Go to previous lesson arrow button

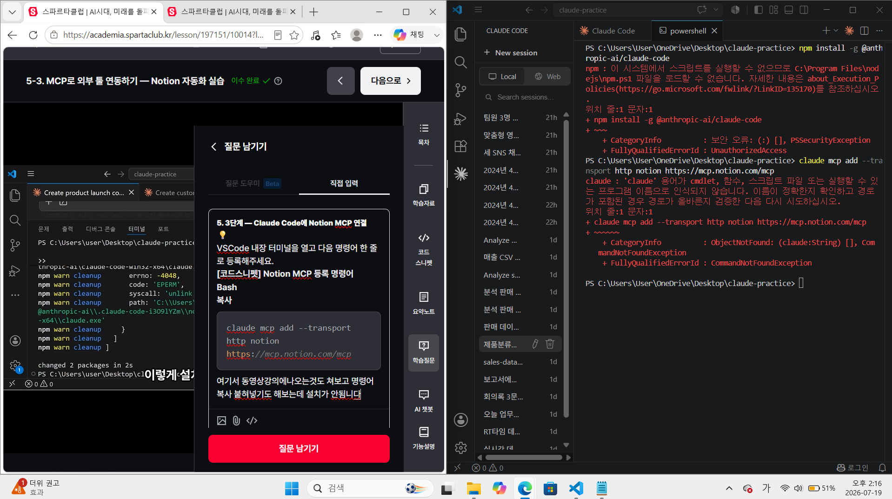340,81
